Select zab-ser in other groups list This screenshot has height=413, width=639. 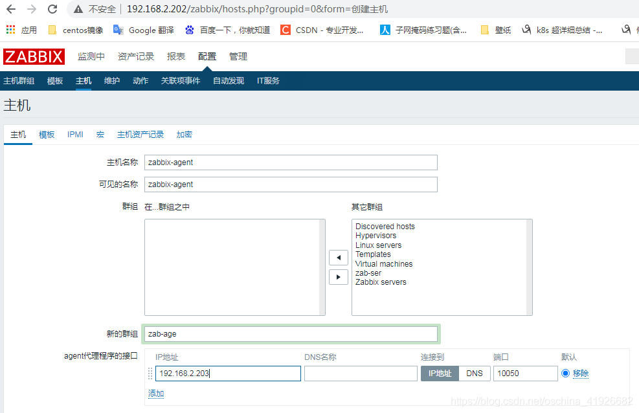coord(368,273)
